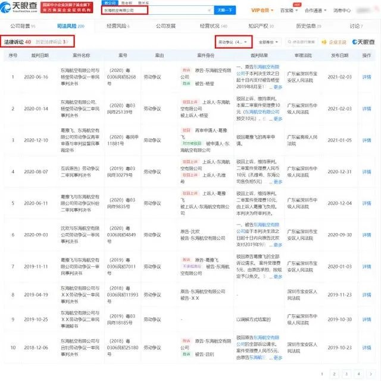Click the search field in the lawsuits toolbar
381x381 pixels.
pyautogui.click(x=301, y=42)
